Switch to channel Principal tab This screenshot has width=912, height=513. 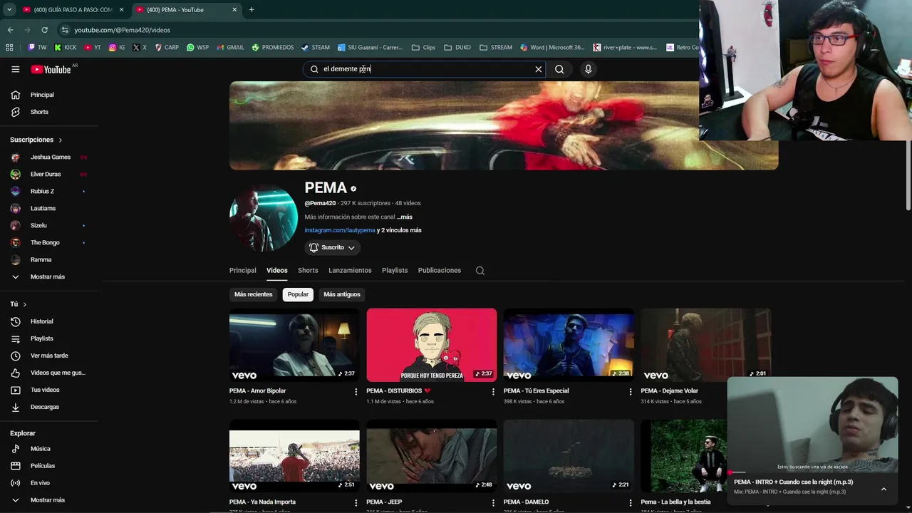243,271
